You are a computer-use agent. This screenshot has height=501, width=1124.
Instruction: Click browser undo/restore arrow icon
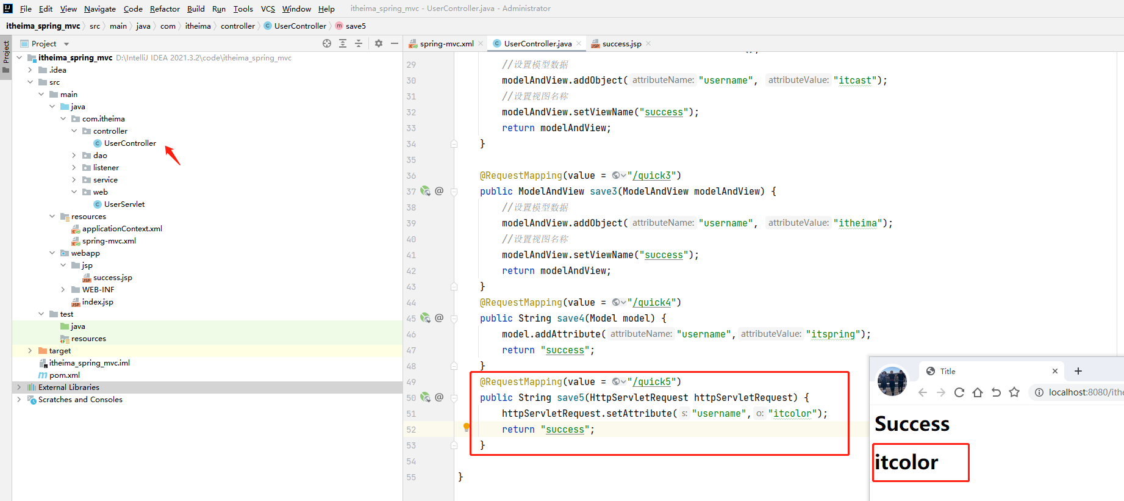tap(996, 392)
